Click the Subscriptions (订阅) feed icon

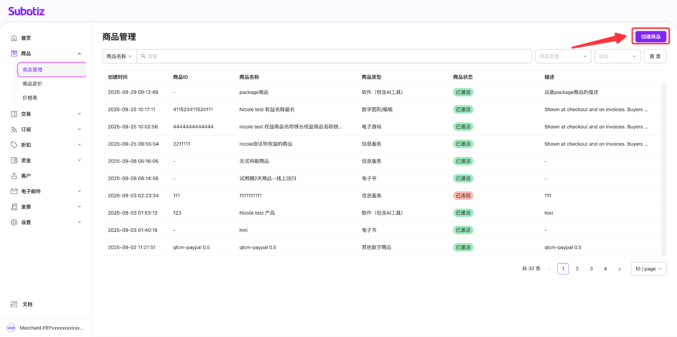(x=14, y=130)
